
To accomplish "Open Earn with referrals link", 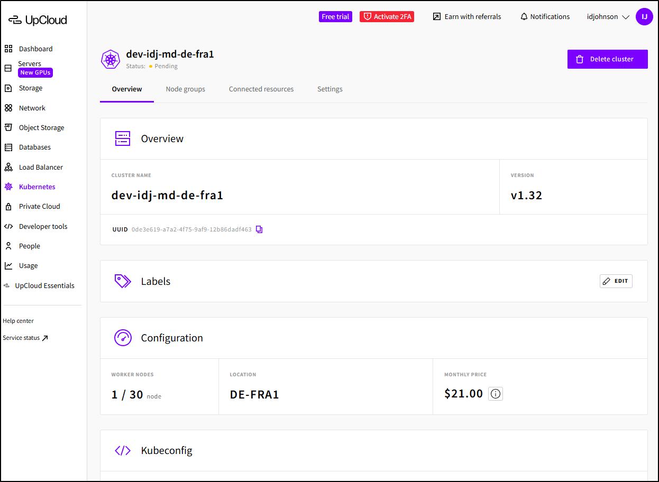I will coord(467,17).
